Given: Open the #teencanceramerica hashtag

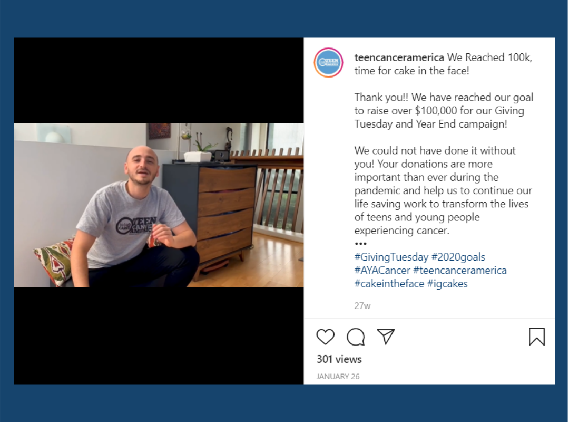Looking at the screenshot, I should (x=460, y=271).
